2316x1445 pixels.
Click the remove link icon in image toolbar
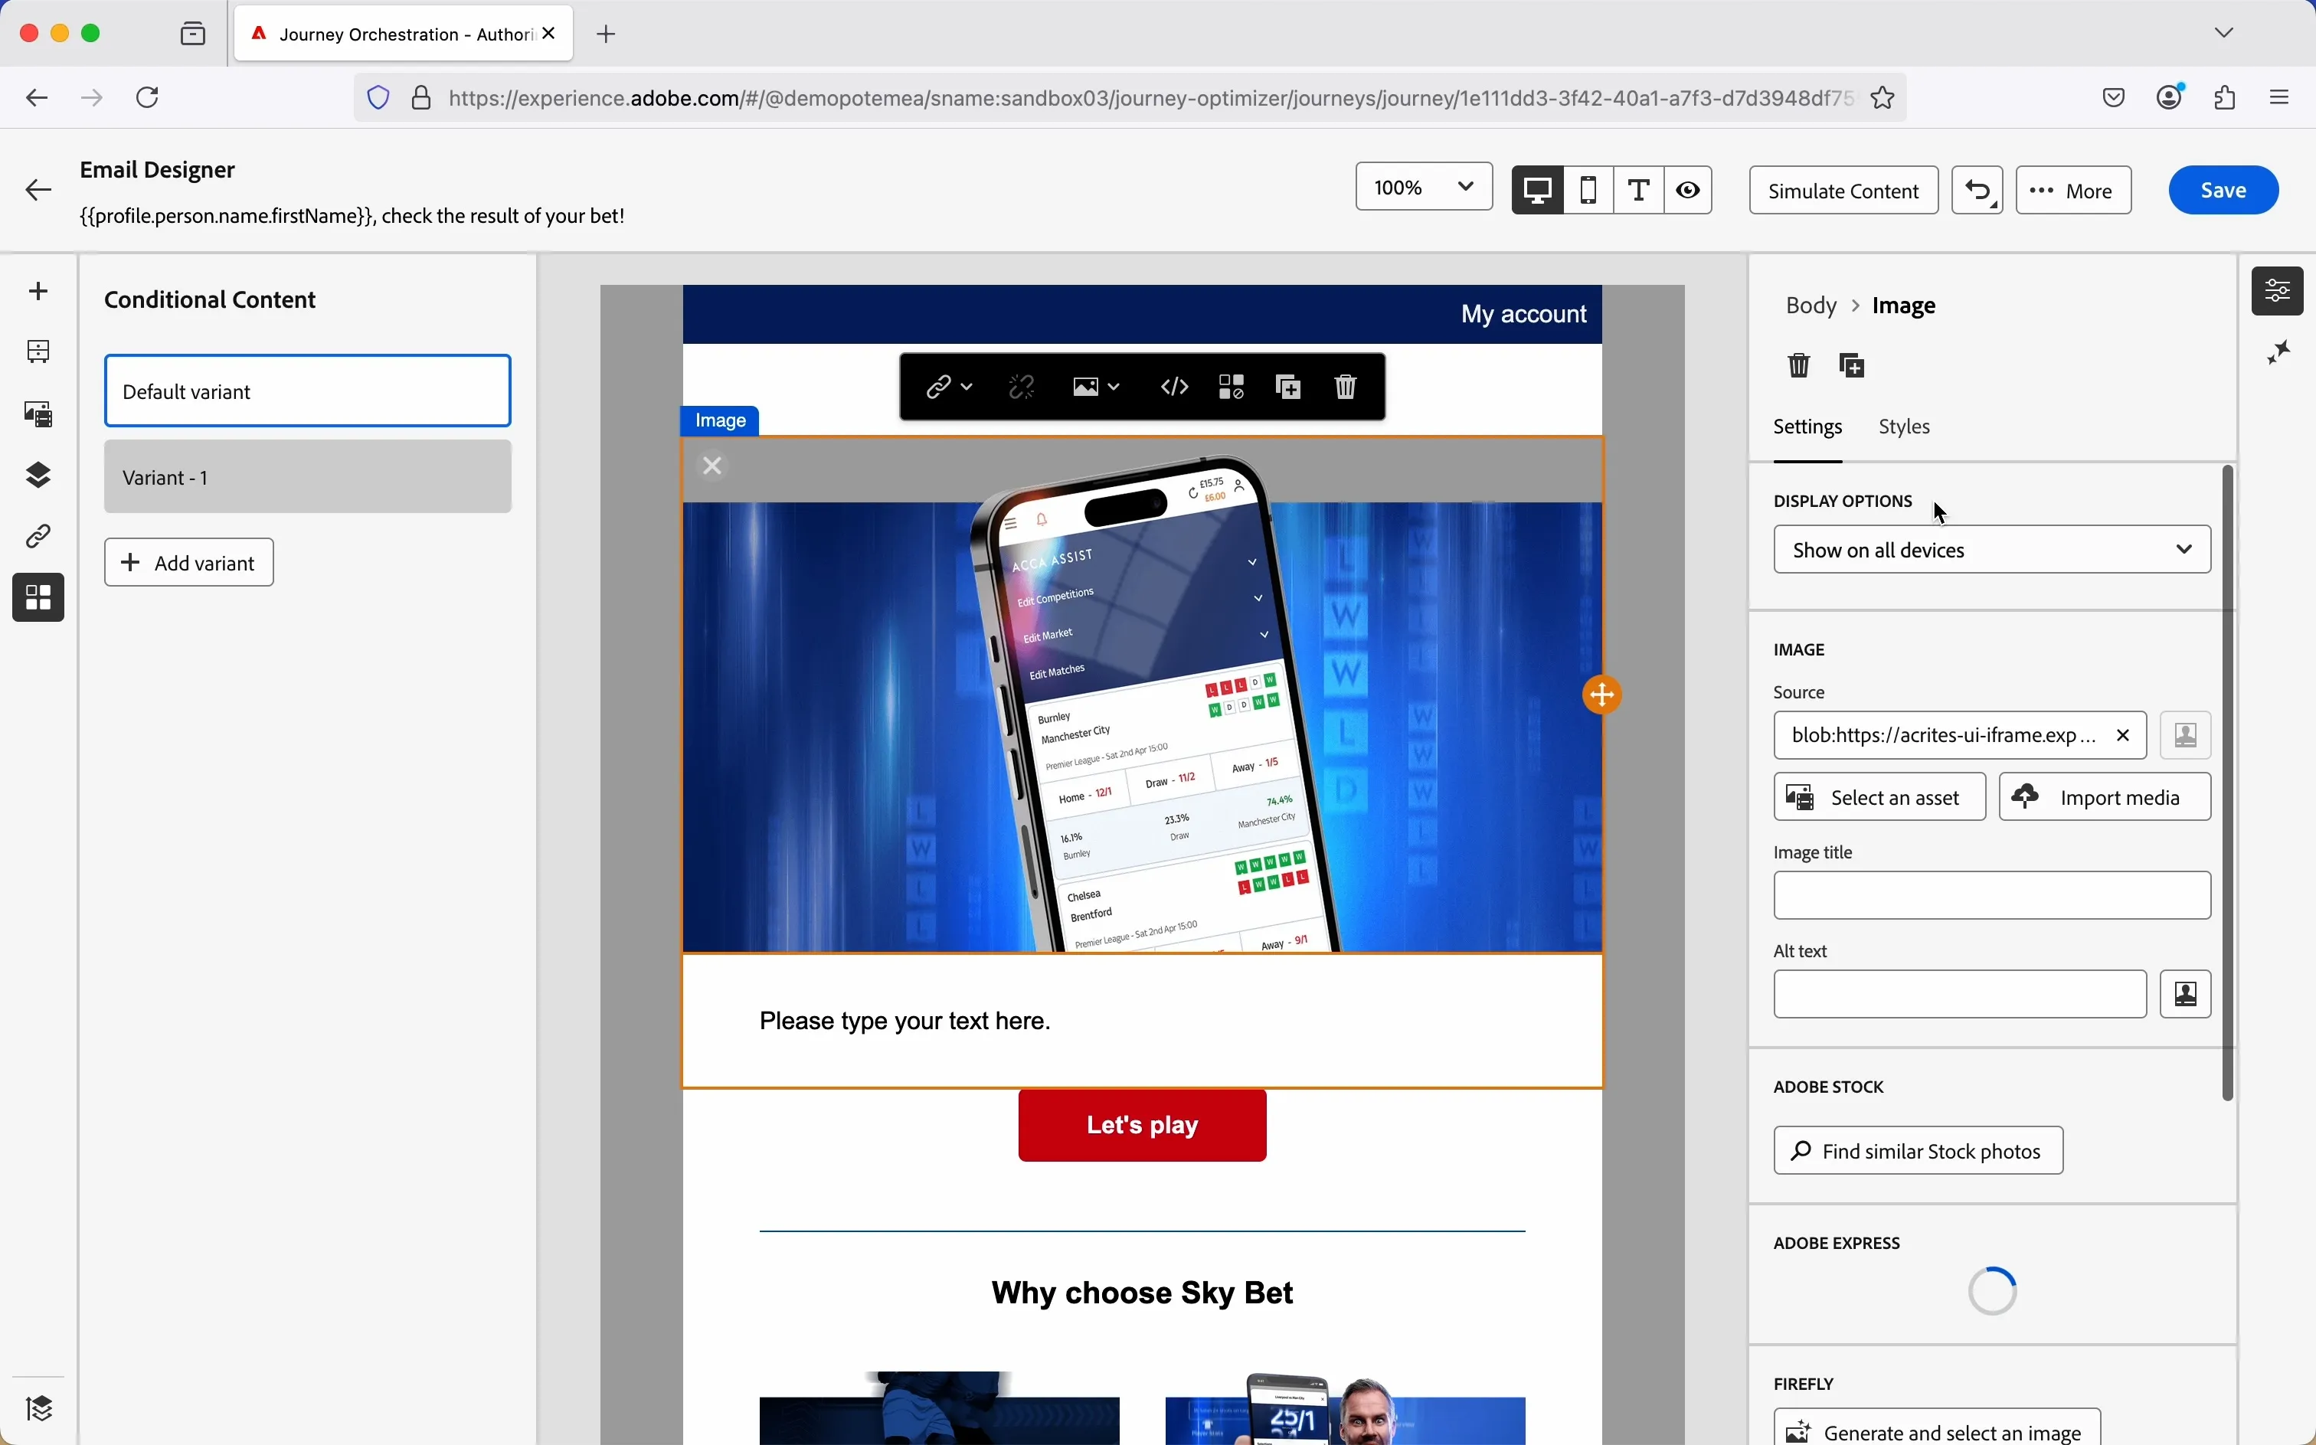(x=1022, y=387)
